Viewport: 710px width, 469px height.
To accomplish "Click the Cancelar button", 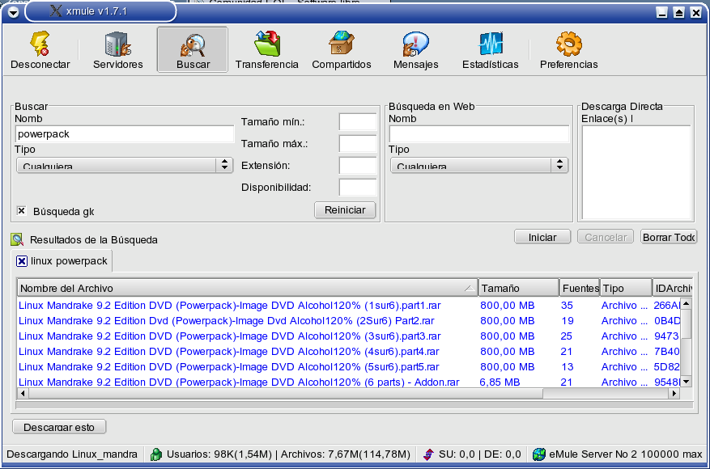I will pos(606,237).
